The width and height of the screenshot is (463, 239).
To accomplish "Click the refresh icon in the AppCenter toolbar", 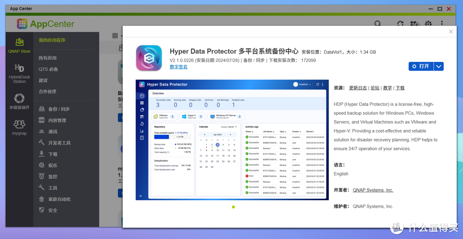I will (x=400, y=24).
